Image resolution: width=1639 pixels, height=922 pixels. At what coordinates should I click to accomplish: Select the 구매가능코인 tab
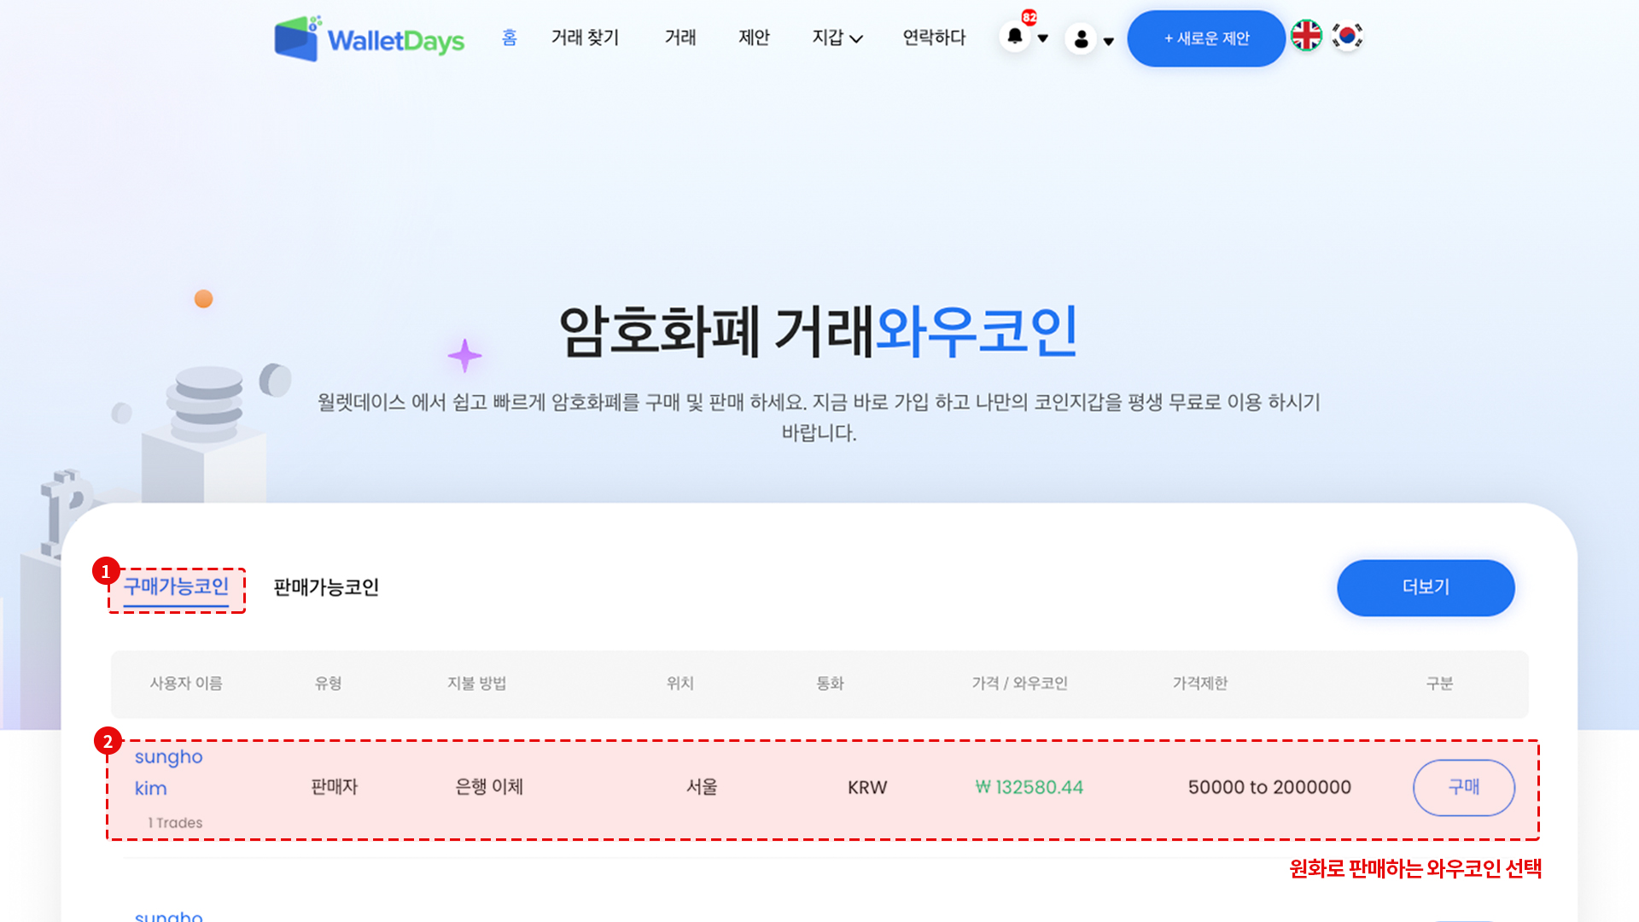(176, 587)
